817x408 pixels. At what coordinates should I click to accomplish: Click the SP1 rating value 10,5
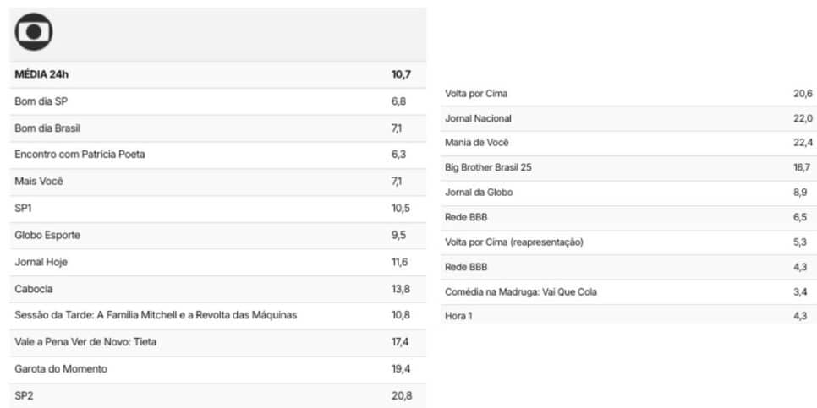coord(401,209)
